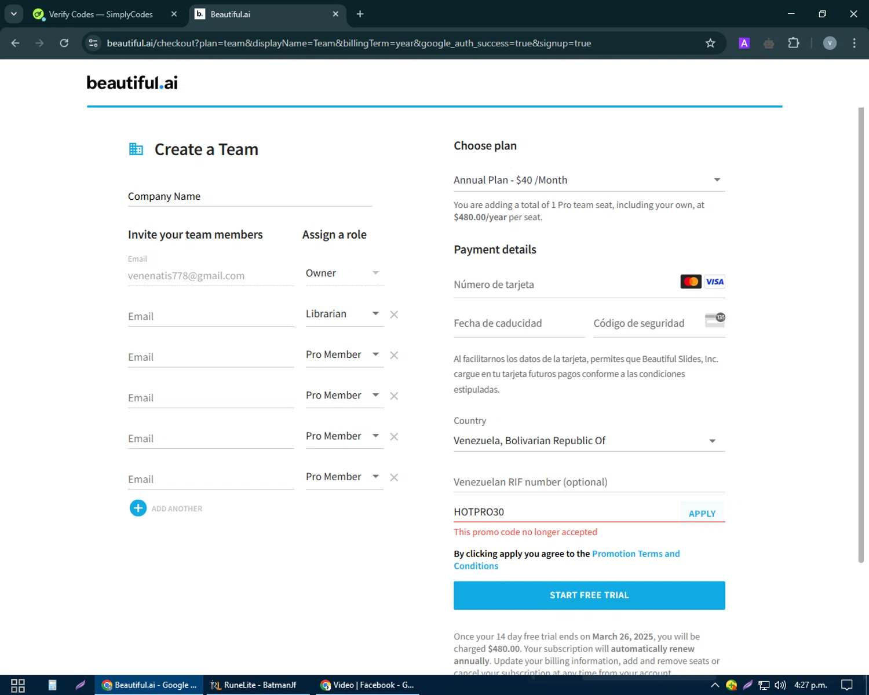This screenshot has width=869, height=695.
Task: Remove the Librarian invite row
Action: point(394,314)
